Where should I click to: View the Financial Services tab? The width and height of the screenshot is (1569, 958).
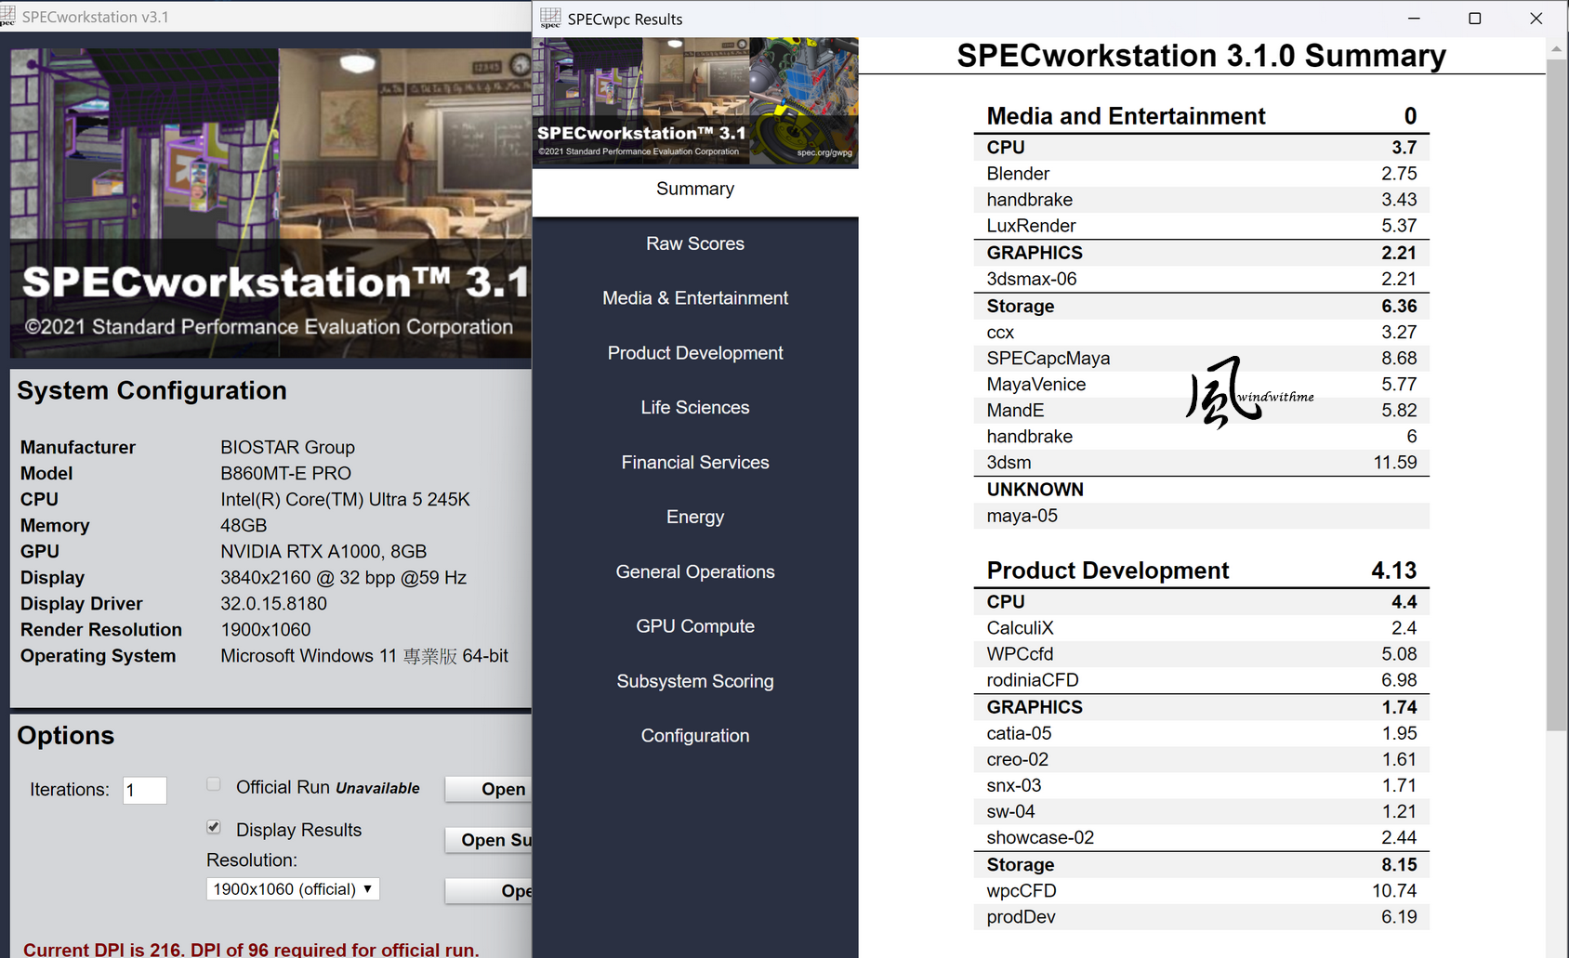(695, 463)
